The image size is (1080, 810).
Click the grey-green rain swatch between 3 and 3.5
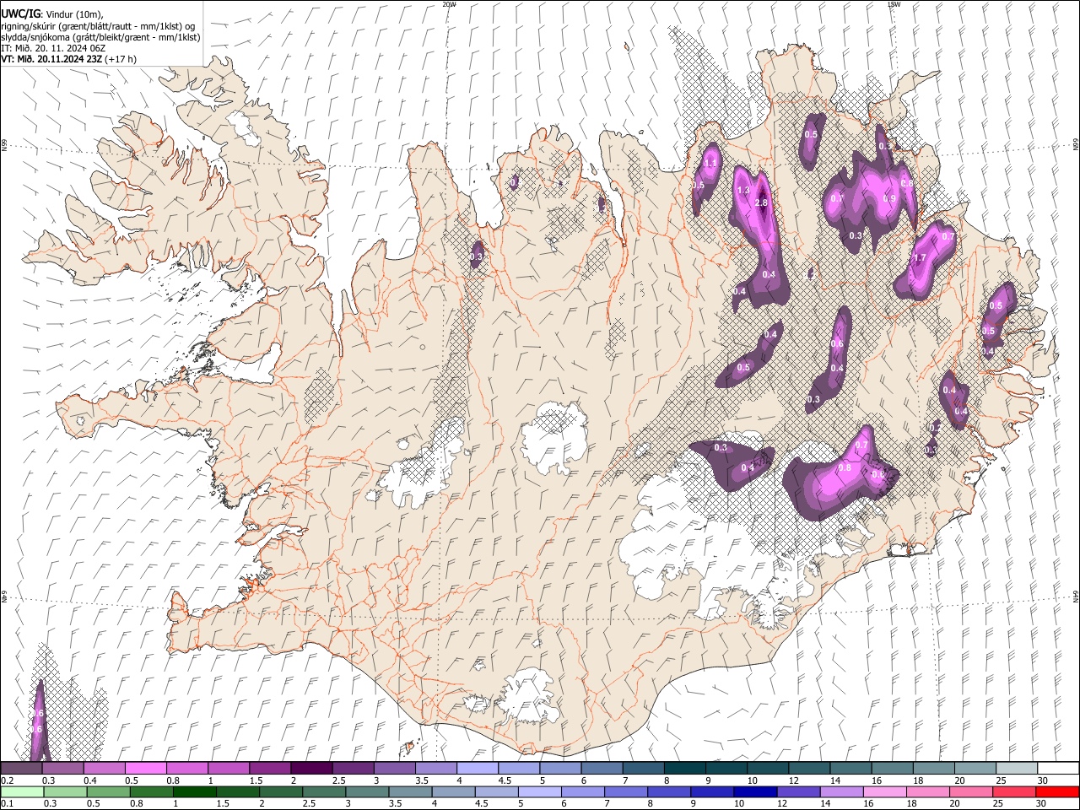tap(367, 791)
